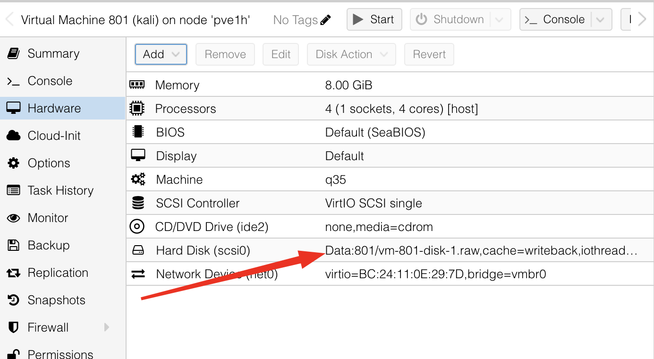Start the virtual machine

click(374, 20)
